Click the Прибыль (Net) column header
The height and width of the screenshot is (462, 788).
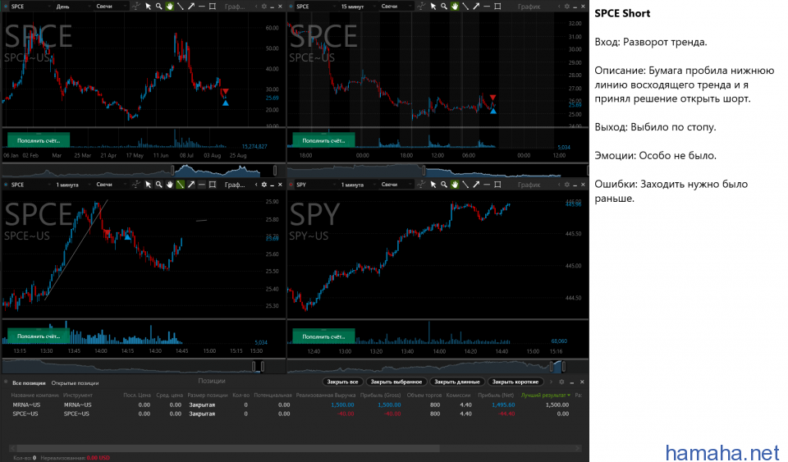496,396
